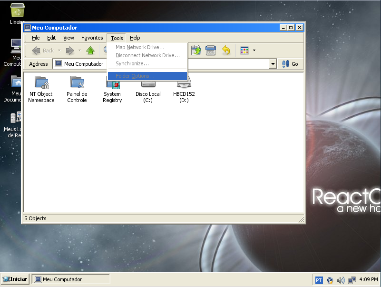Click the PT language indicator

point(319,280)
